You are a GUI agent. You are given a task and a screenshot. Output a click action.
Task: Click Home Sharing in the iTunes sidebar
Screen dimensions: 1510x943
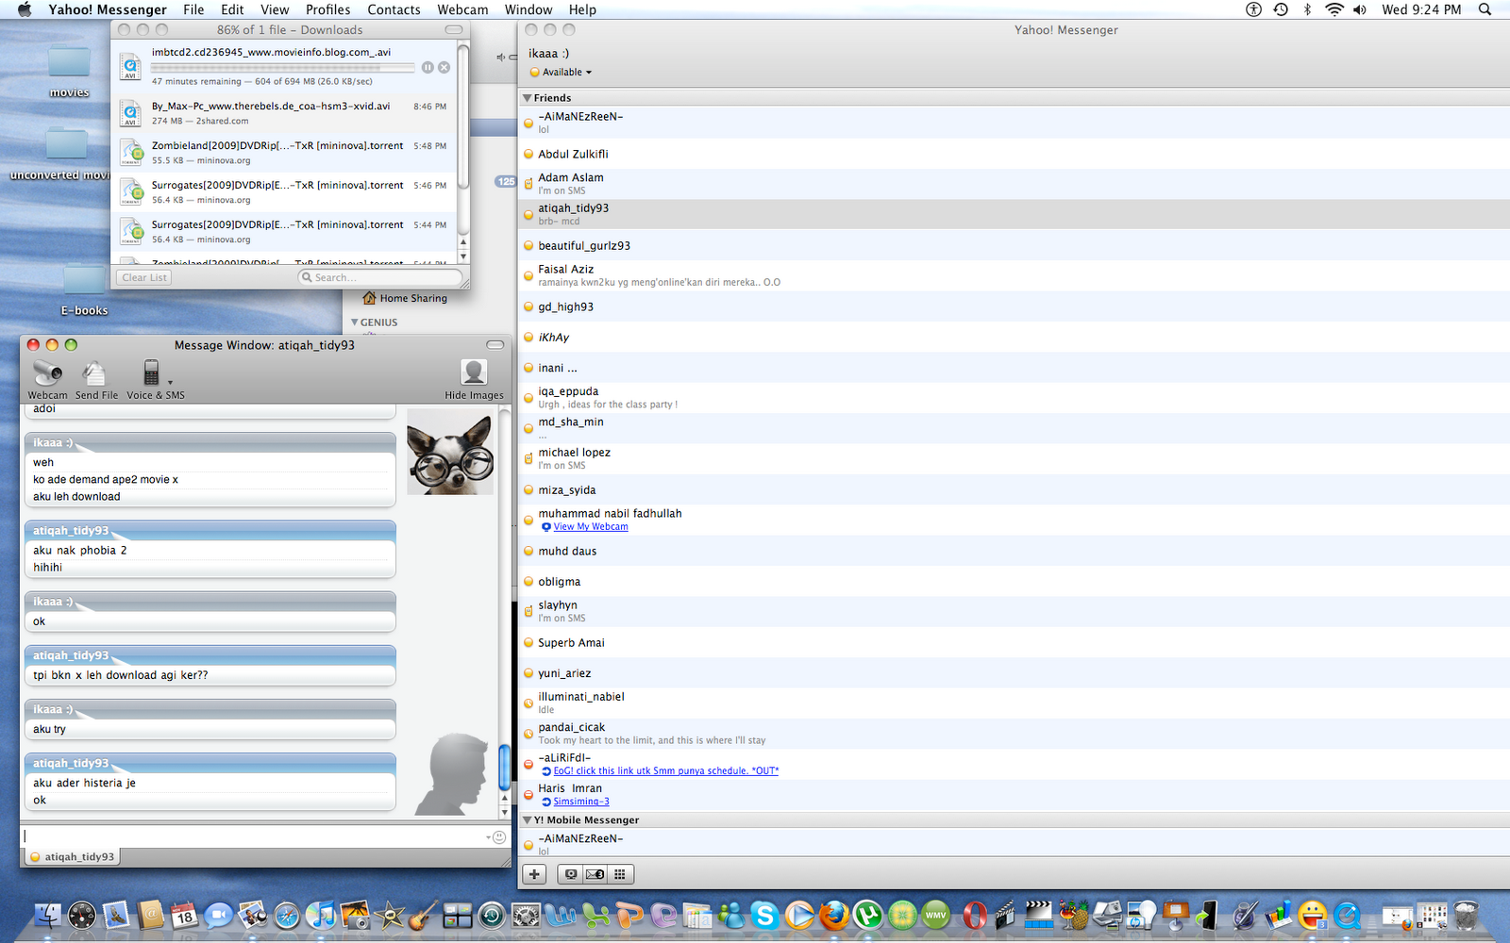413,298
